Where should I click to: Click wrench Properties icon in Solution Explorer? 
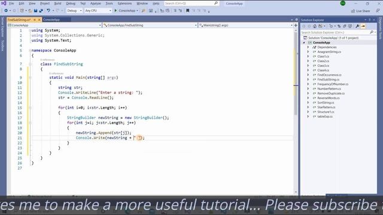click(357, 26)
